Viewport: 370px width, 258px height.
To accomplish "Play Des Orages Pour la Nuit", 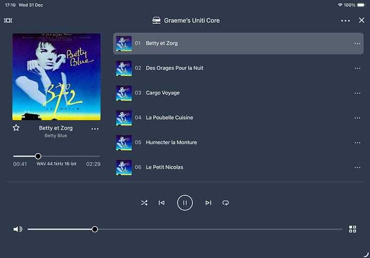I will click(x=174, y=68).
